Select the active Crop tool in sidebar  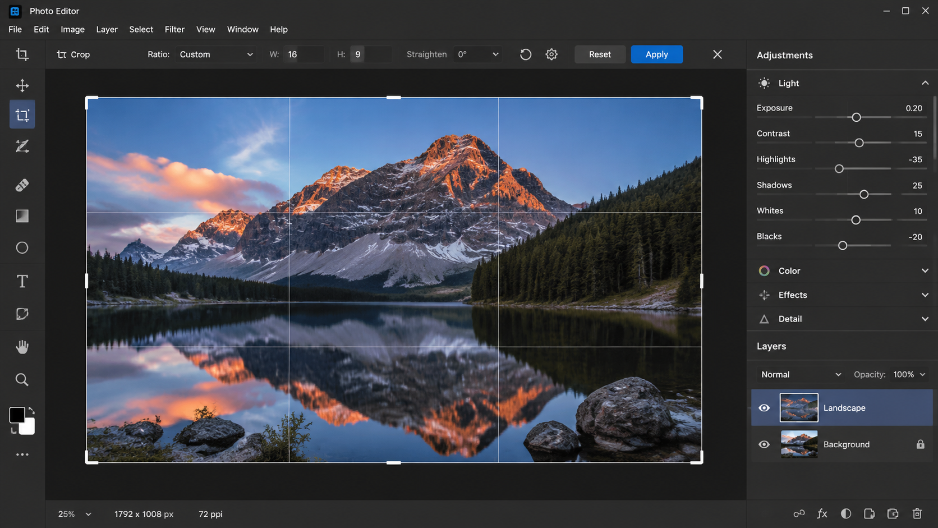tap(22, 115)
